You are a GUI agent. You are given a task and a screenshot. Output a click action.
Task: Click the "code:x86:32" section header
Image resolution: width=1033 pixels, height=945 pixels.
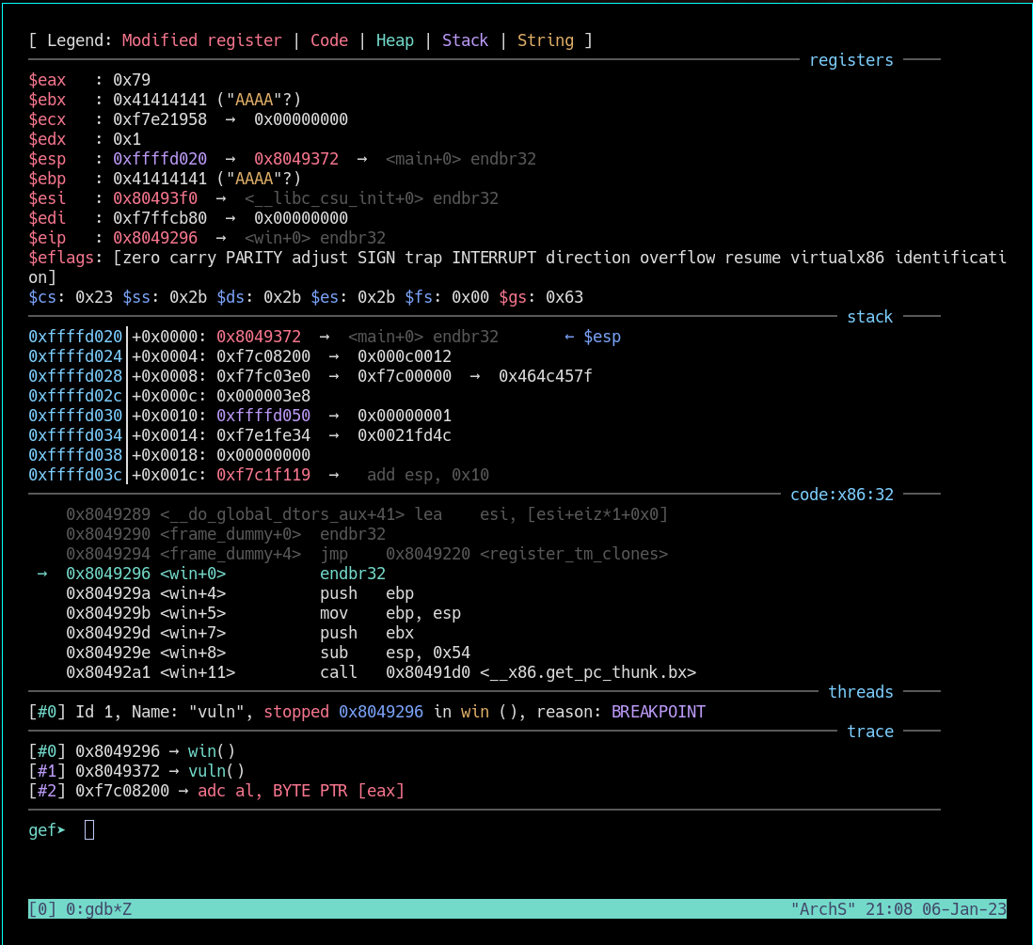point(842,495)
